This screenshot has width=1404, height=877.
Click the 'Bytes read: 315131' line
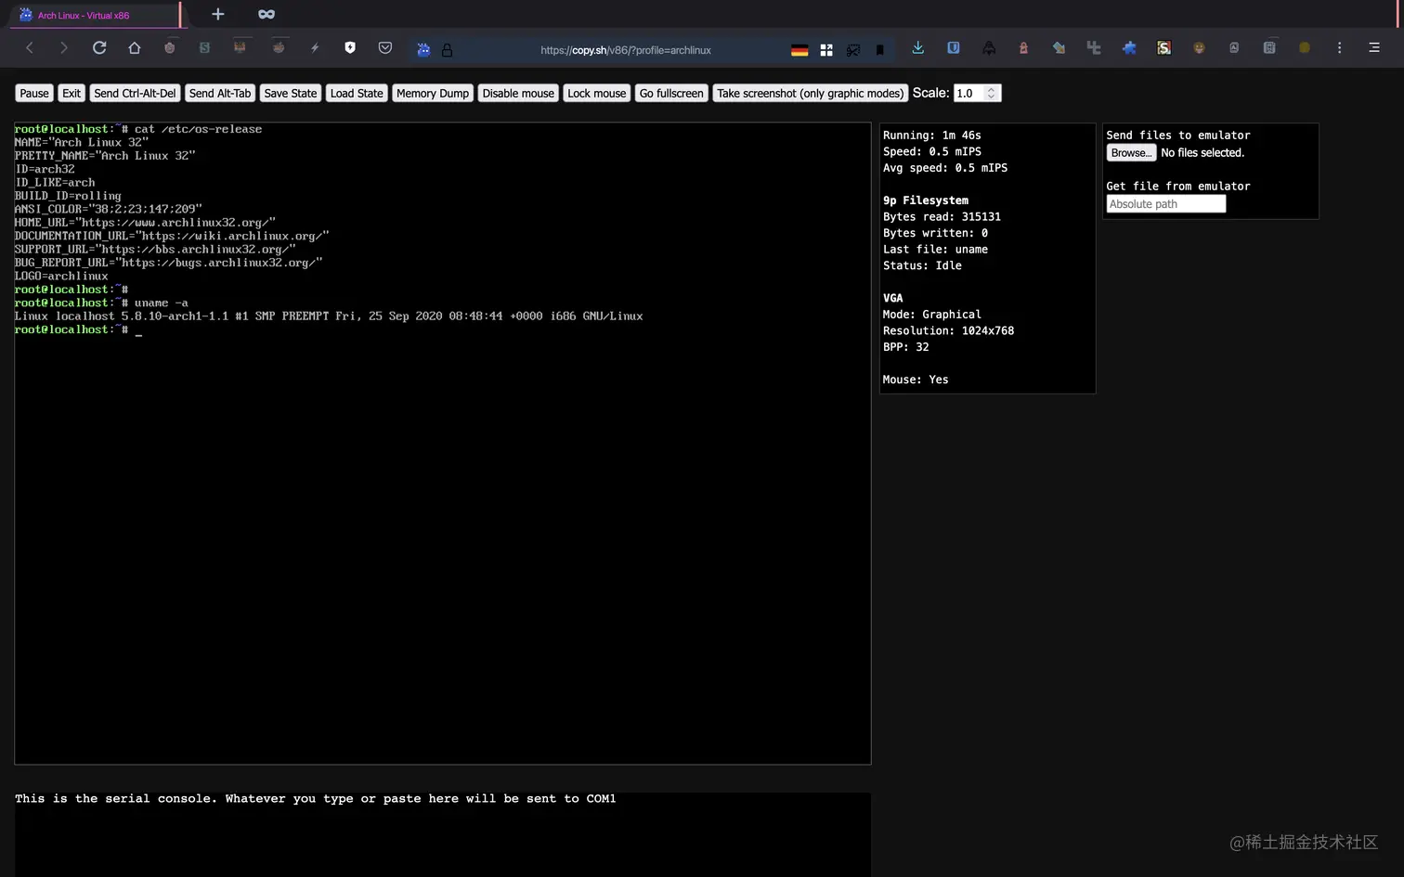[942, 216]
